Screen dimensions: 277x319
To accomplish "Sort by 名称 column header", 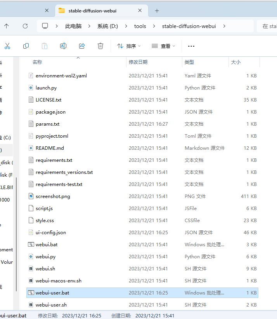I will point(37,62).
